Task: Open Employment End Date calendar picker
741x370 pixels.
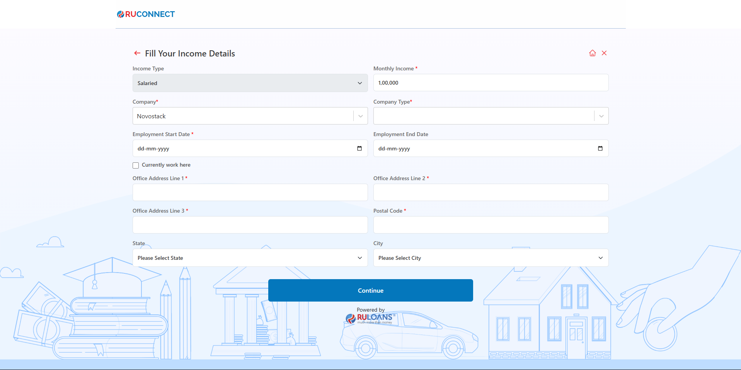Action: point(600,148)
